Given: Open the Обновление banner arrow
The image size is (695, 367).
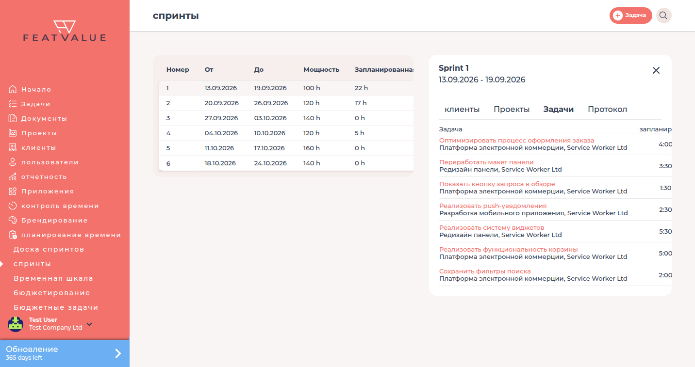Looking at the screenshot, I should point(118,353).
